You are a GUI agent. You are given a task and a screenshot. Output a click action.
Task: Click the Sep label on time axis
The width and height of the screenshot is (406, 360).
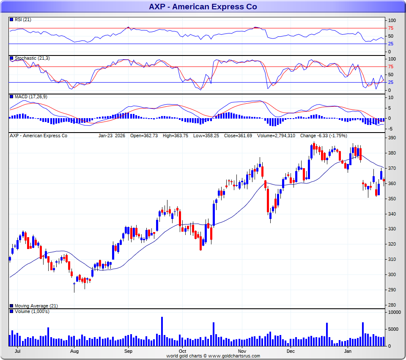[128, 351]
